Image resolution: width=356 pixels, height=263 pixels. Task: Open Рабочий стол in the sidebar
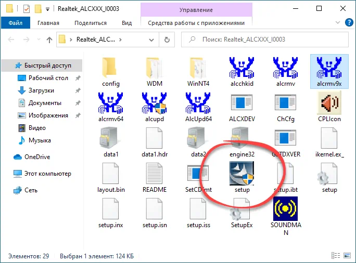[48, 78]
